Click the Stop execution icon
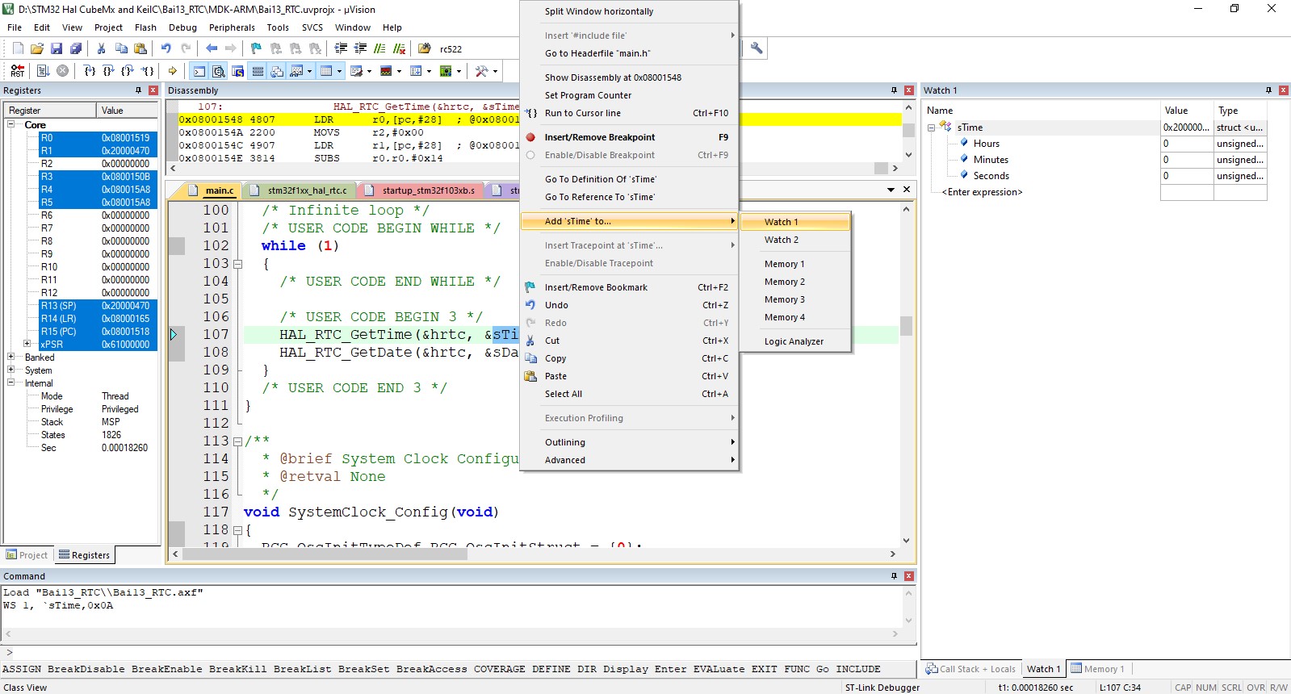This screenshot has height=694, width=1291. pos(62,71)
